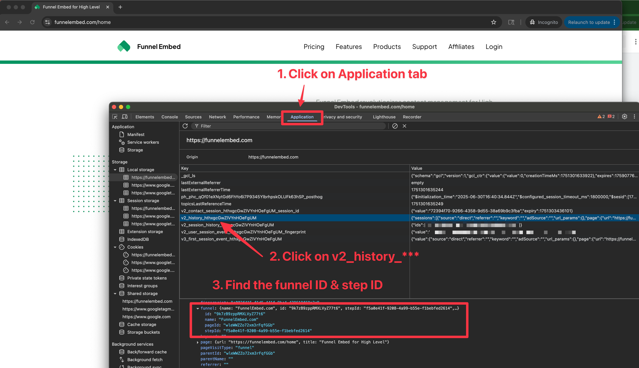This screenshot has width=639, height=368.
Task: Delete the selected entry with the X icon
Action: point(404,126)
